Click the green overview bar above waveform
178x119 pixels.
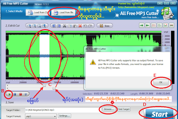84,32
